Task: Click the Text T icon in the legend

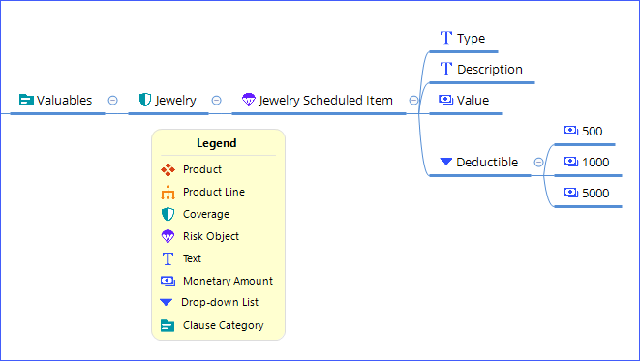Action: 168,258
